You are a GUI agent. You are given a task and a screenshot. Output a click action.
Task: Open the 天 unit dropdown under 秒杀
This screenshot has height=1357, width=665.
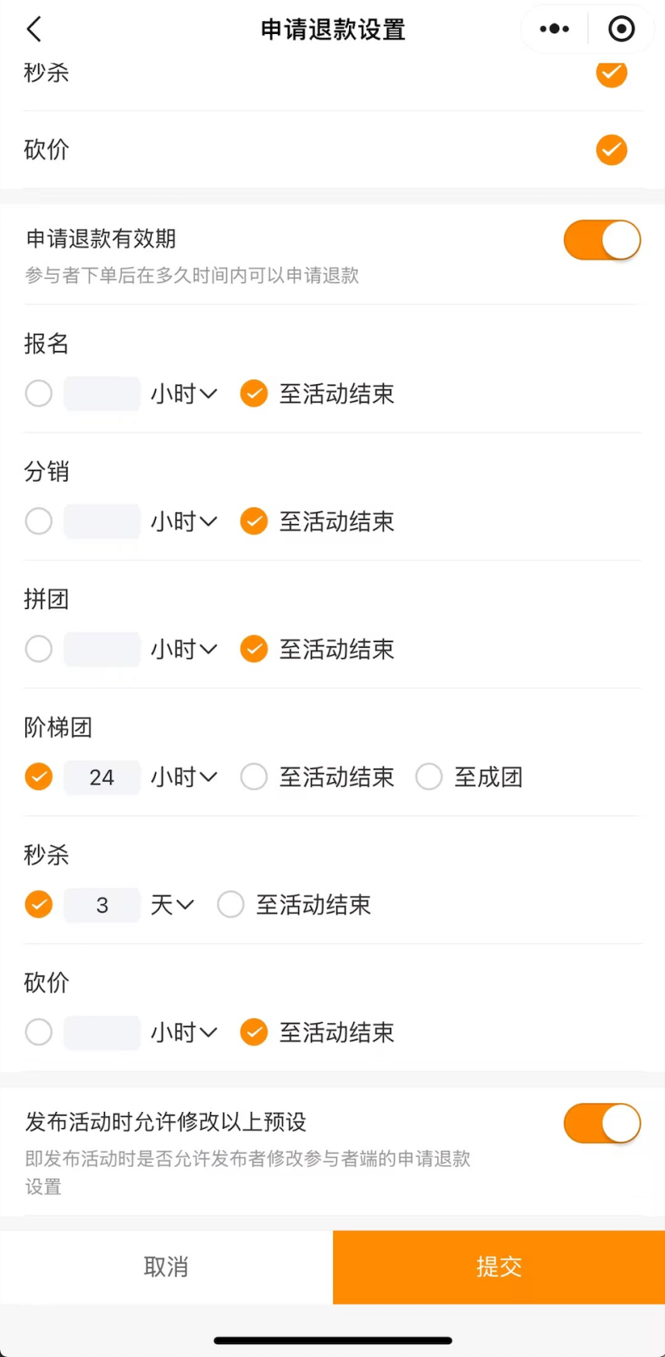point(172,905)
